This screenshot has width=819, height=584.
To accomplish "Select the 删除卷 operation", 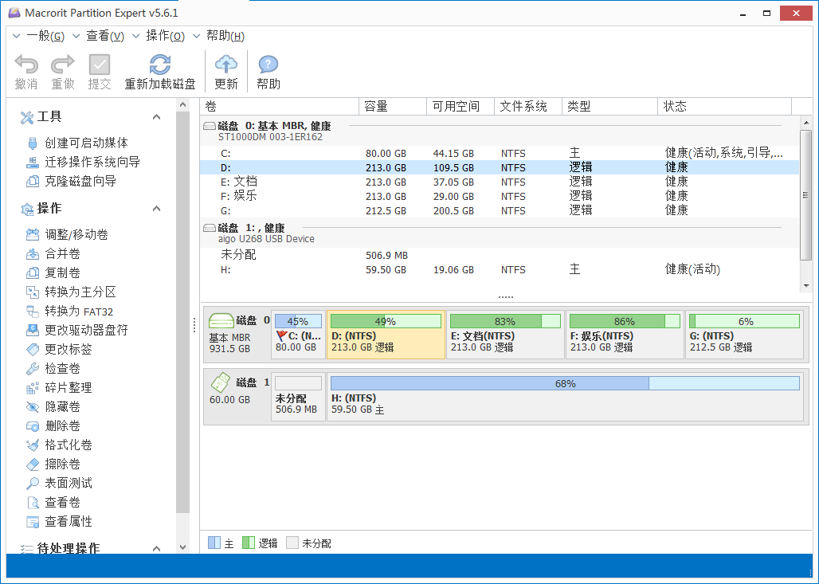I will click(61, 425).
